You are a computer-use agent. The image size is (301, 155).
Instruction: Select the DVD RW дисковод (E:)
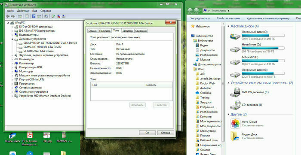click(x=249, y=92)
